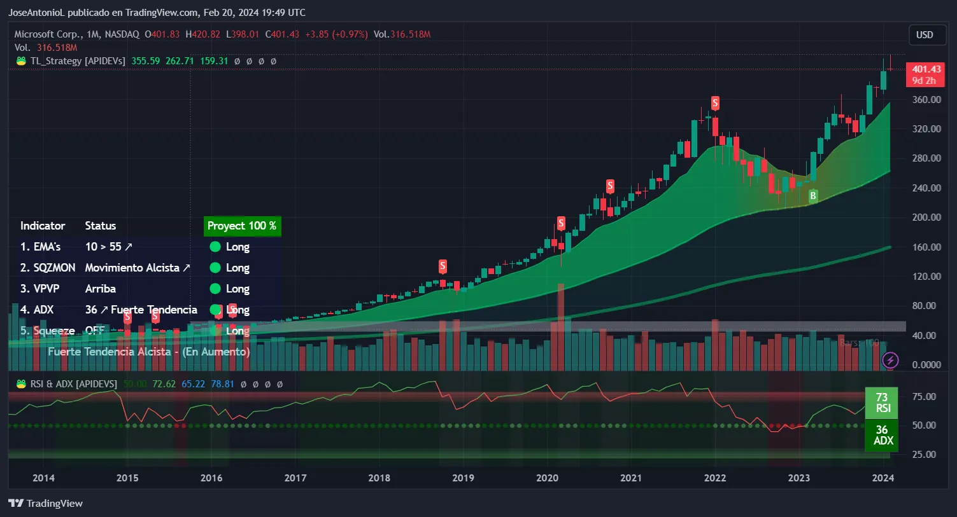Click the RSI & ADX [APIDEVS] indicator name
Image resolution: width=957 pixels, height=517 pixels.
(x=74, y=384)
